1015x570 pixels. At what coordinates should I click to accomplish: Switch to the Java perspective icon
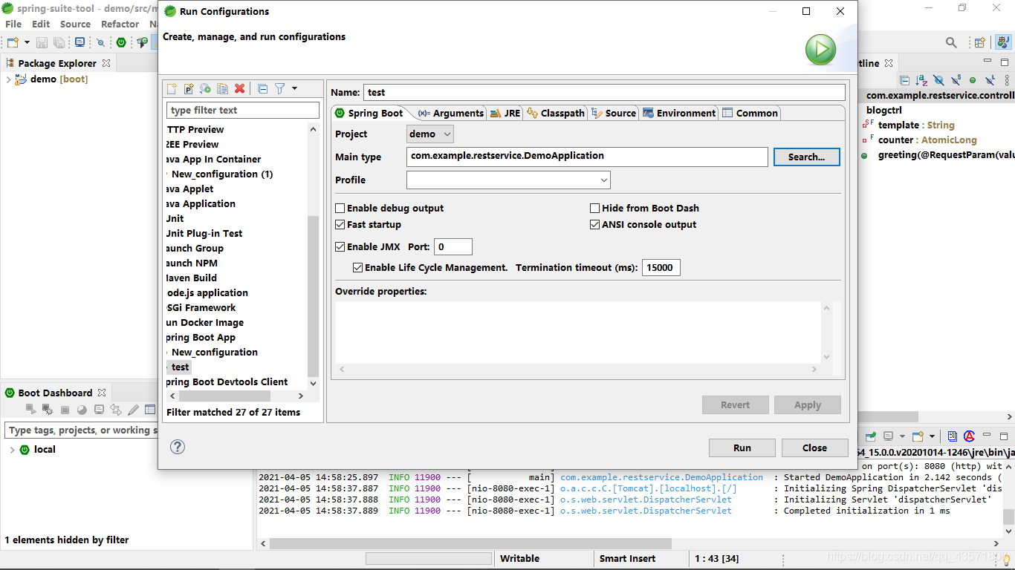(x=1003, y=43)
